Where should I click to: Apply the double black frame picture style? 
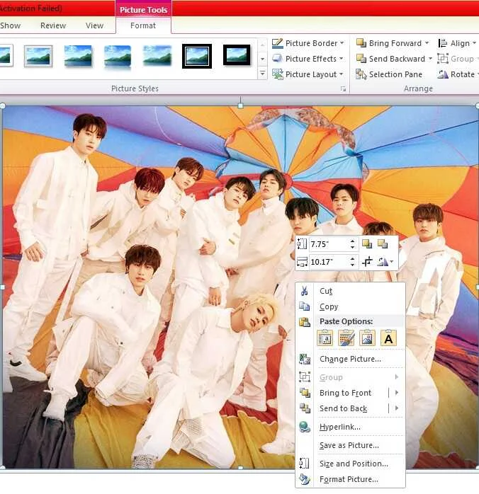coord(197,57)
